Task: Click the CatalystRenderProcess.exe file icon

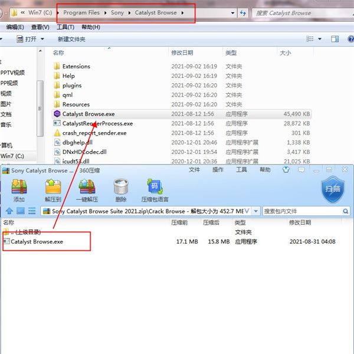Action: (57, 123)
